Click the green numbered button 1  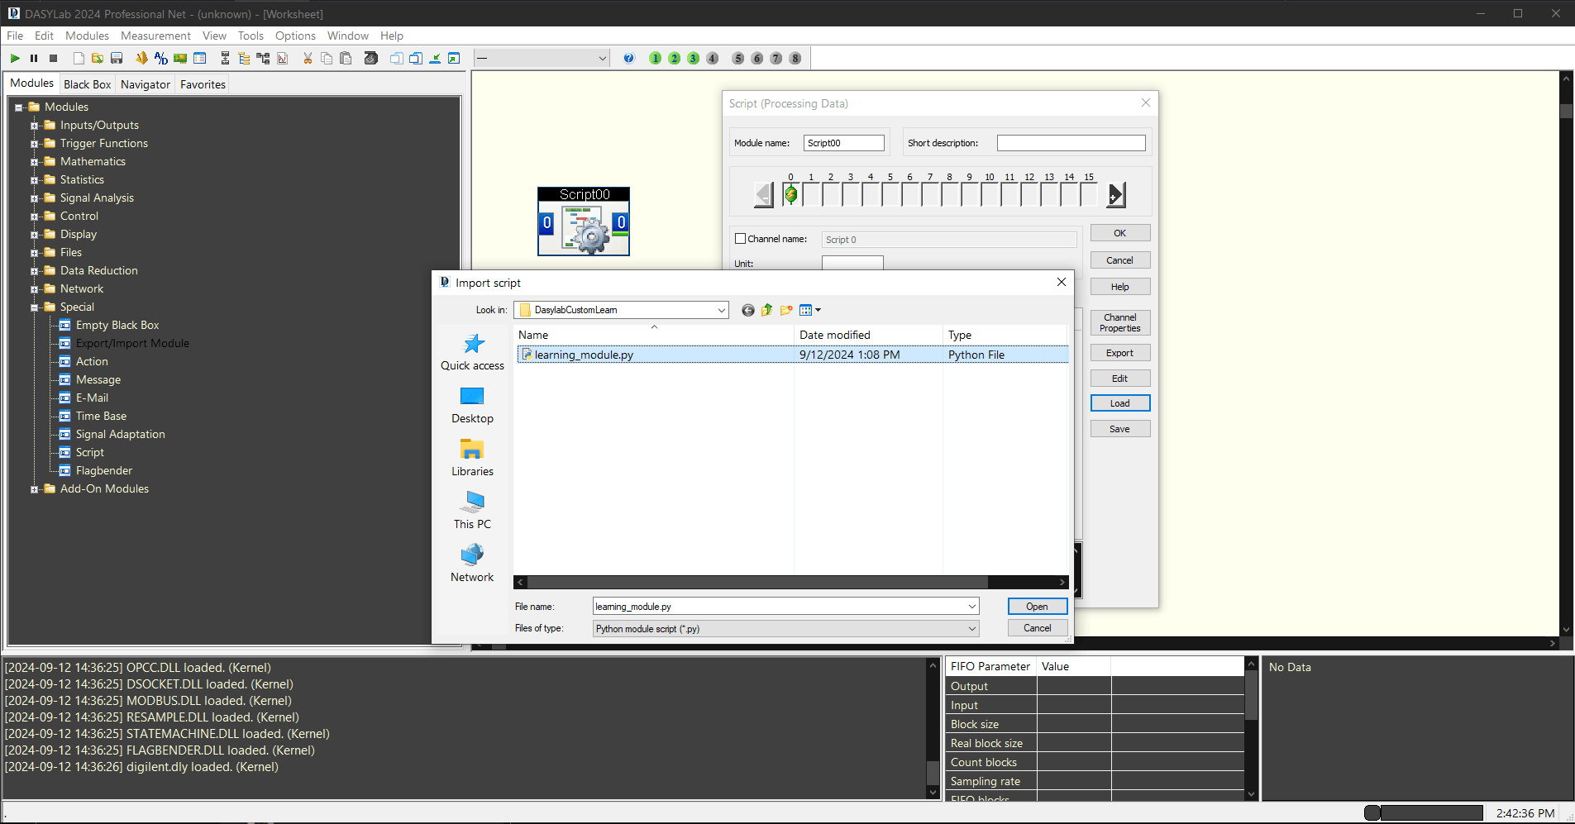pos(656,58)
